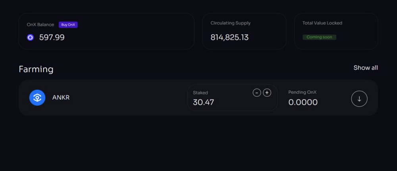Viewport: 397px width, 171px height.
Task: Click the Farming section heading
Action: click(x=36, y=69)
